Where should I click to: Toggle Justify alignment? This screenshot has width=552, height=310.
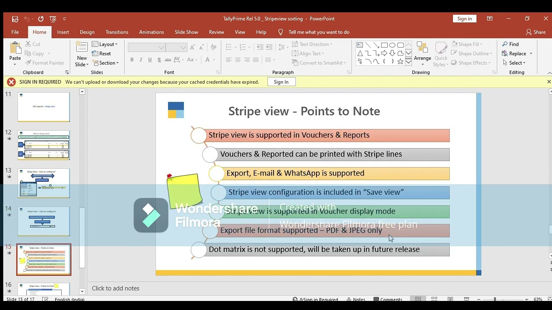click(x=256, y=60)
